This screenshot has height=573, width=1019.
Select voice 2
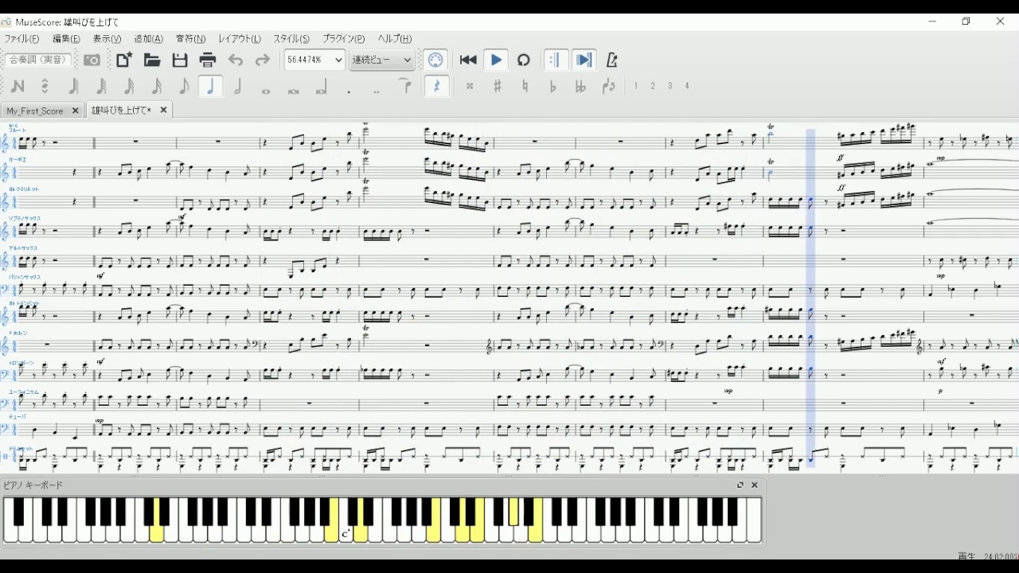(x=653, y=86)
